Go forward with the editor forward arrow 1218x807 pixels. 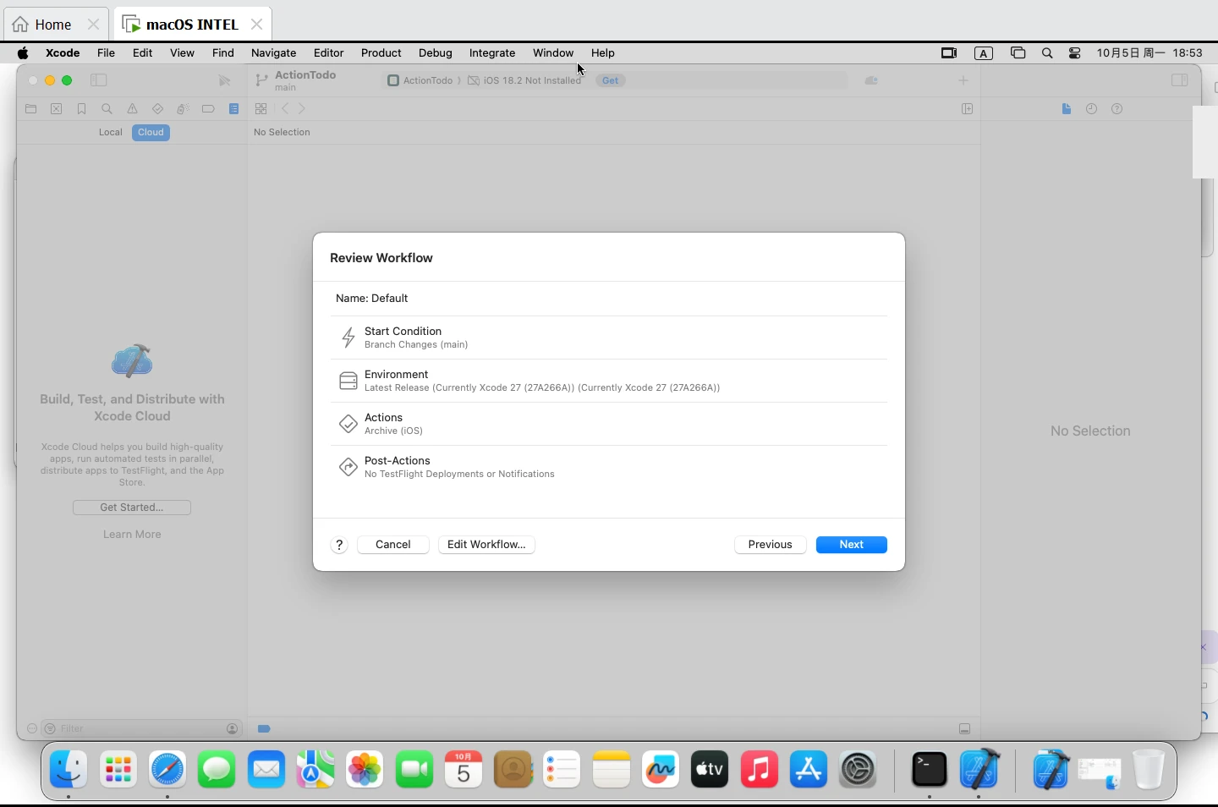coord(302,109)
